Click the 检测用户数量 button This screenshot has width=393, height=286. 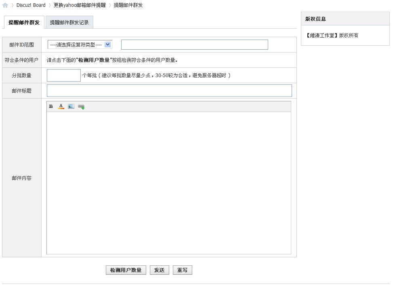click(126, 270)
